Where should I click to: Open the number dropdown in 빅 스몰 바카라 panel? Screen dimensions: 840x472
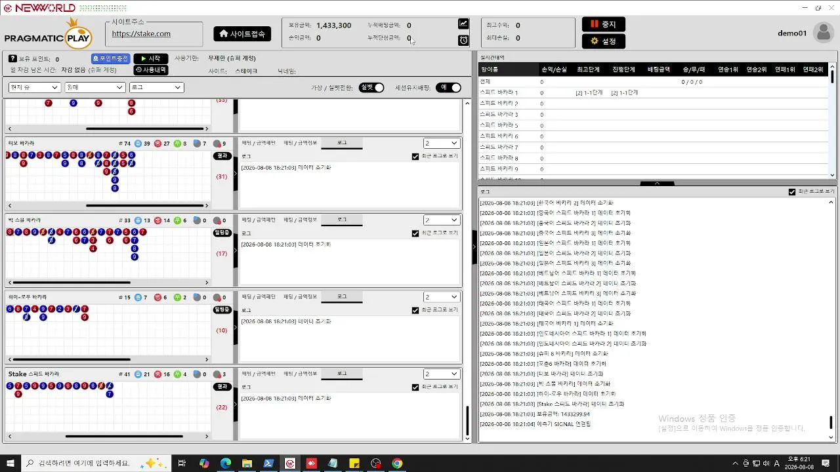442,220
